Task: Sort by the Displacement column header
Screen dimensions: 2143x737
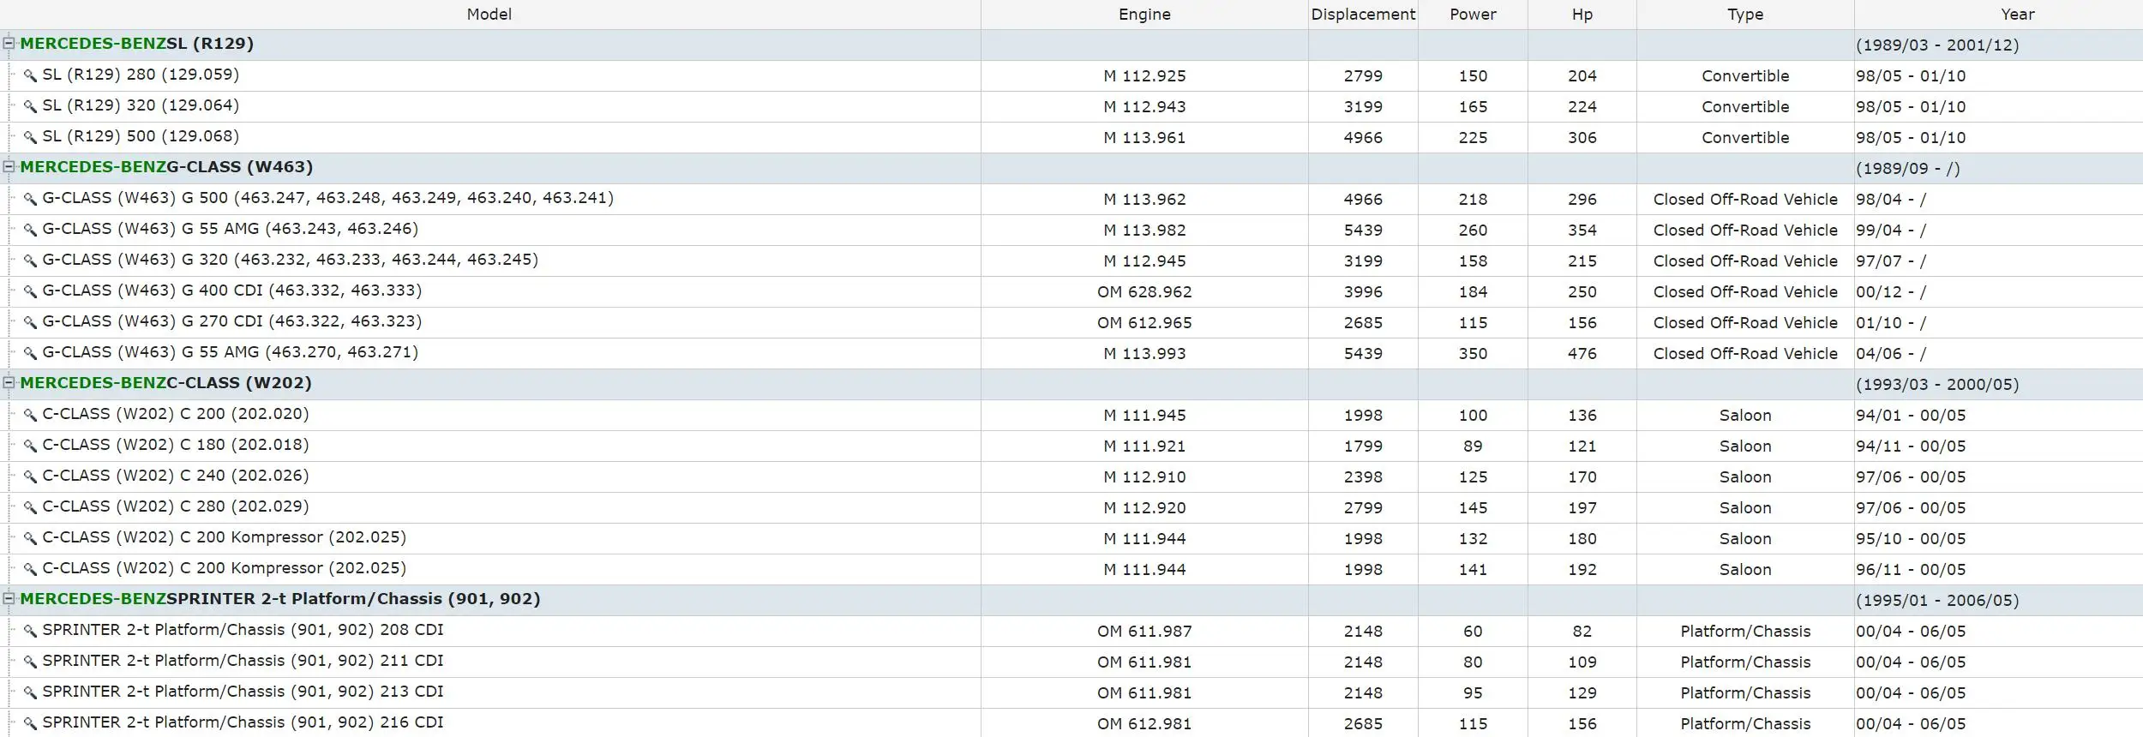Action: [x=1363, y=15]
